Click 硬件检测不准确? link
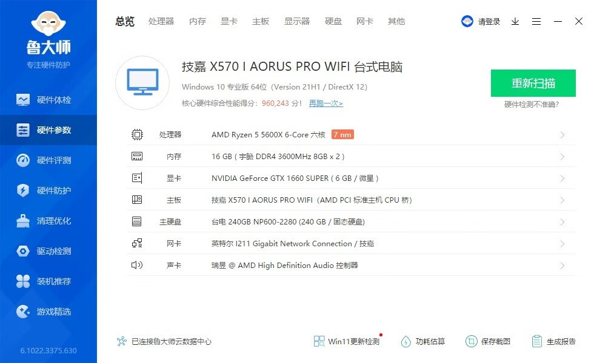594x363 pixels. 532,104
